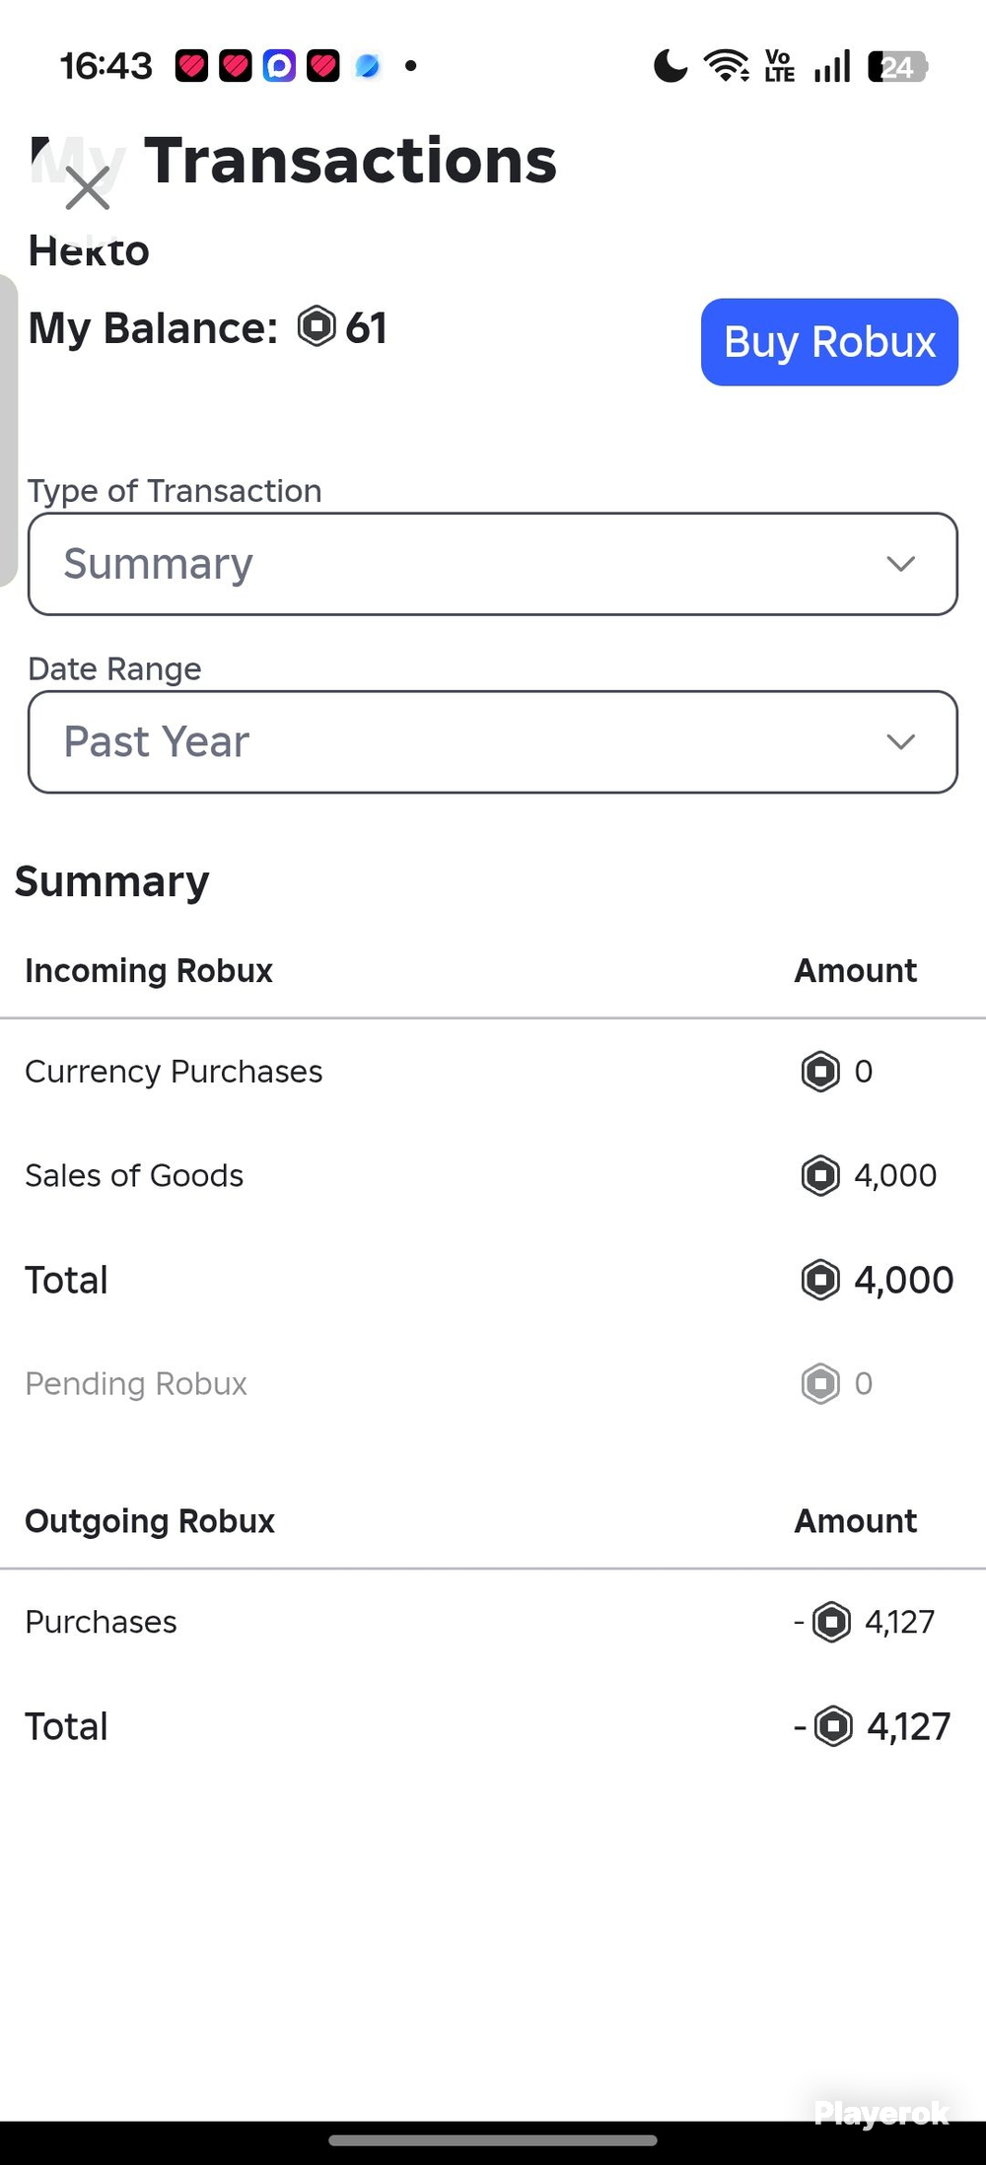This screenshot has height=2165, width=986.
Task: Tap greyed Robux icon in Pending Robux row
Action: coord(820,1383)
